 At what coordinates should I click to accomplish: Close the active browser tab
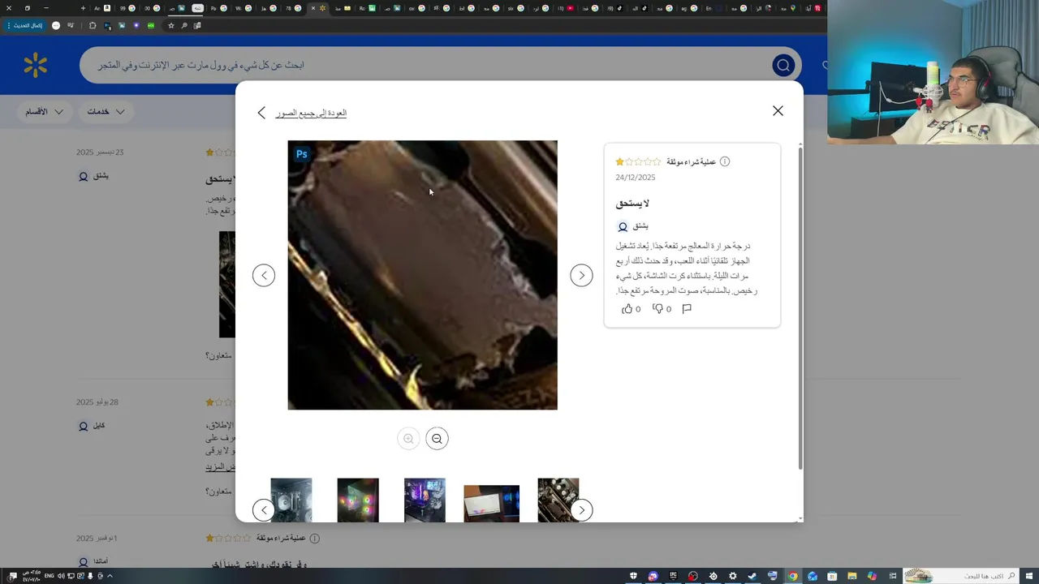click(313, 8)
